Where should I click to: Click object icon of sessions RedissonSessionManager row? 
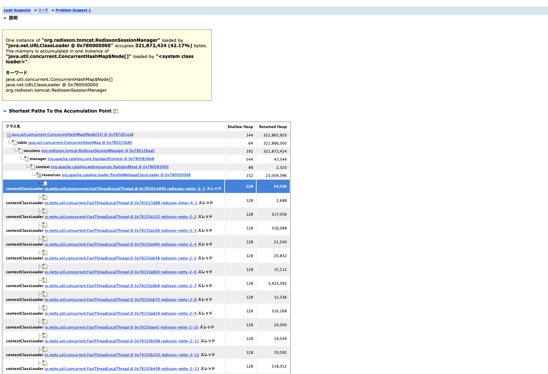pos(21,151)
